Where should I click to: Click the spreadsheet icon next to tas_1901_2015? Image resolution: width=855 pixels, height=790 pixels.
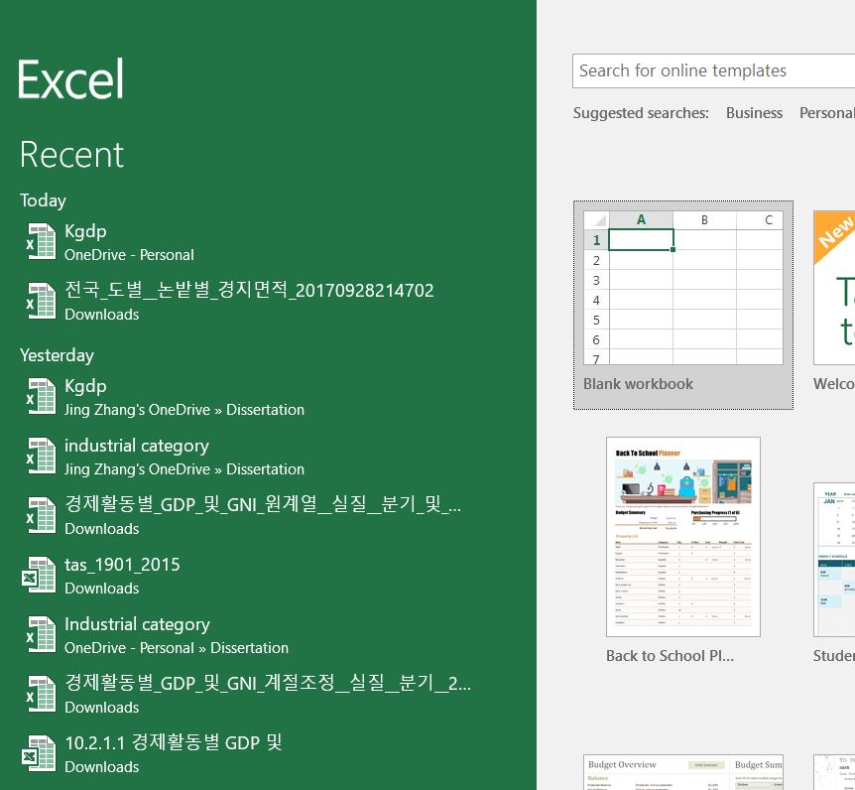(x=39, y=575)
